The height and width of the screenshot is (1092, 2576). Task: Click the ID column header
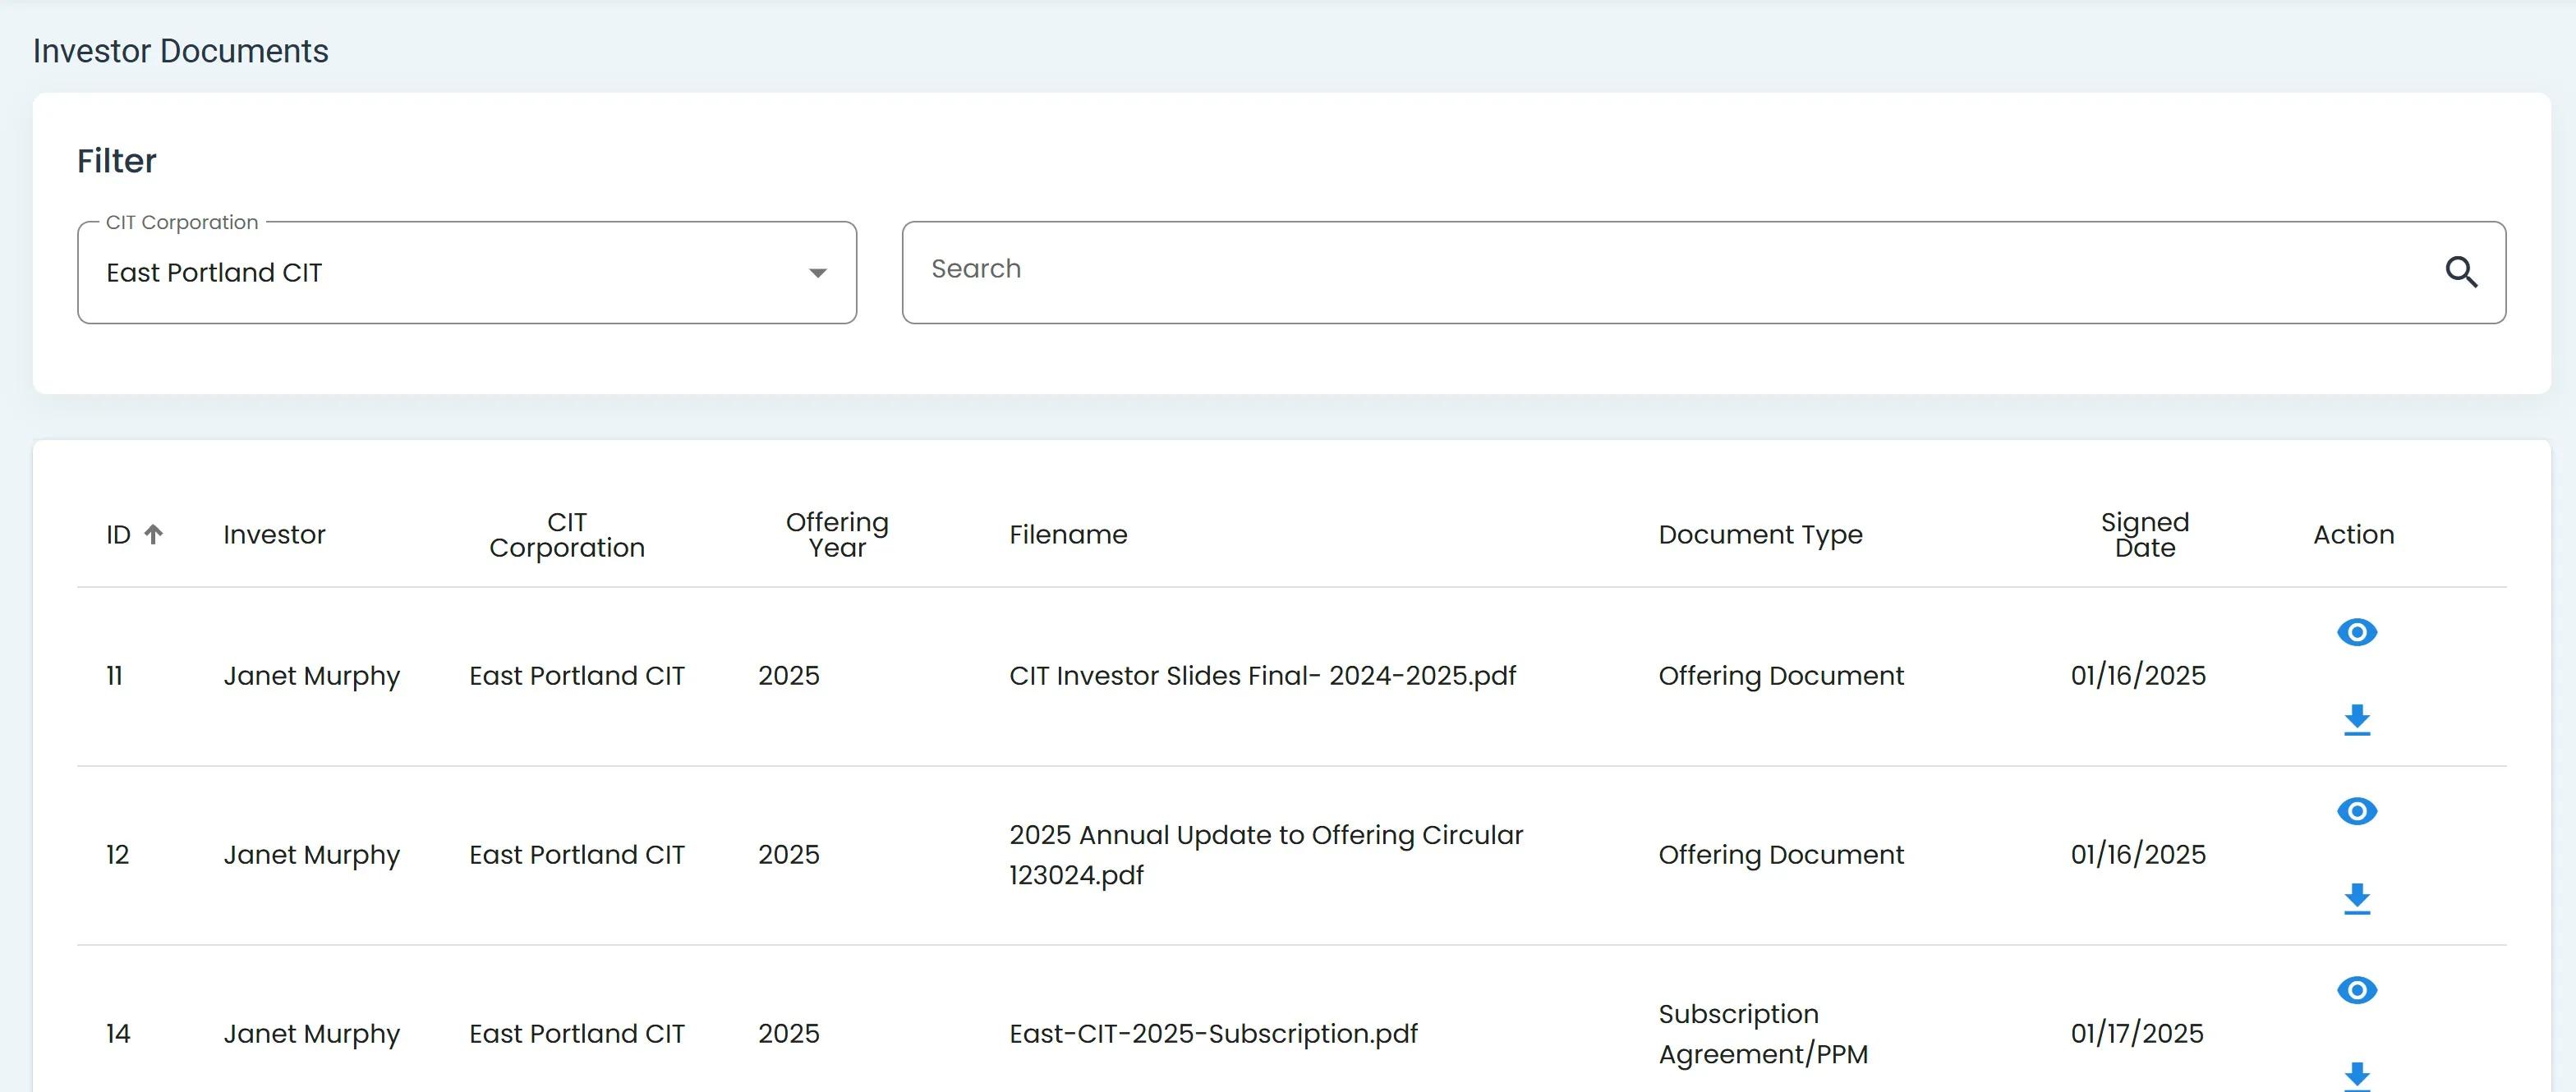coord(118,535)
